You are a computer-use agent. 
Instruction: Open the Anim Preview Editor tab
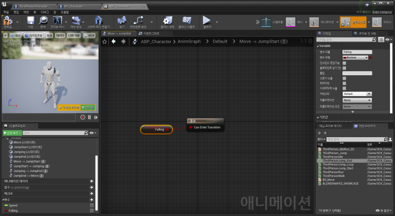pos(330,126)
